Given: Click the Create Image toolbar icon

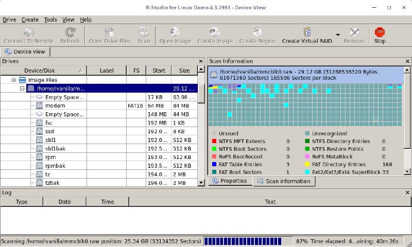Looking at the screenshot, I should click(x=215, y=32).
